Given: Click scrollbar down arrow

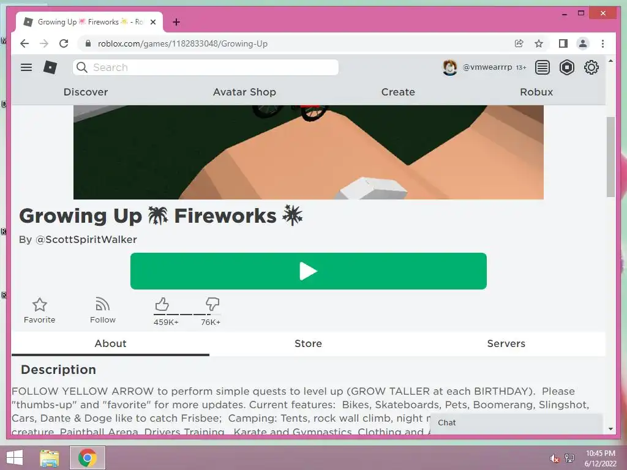Looking at the screenshot, I should coord(610,429).
